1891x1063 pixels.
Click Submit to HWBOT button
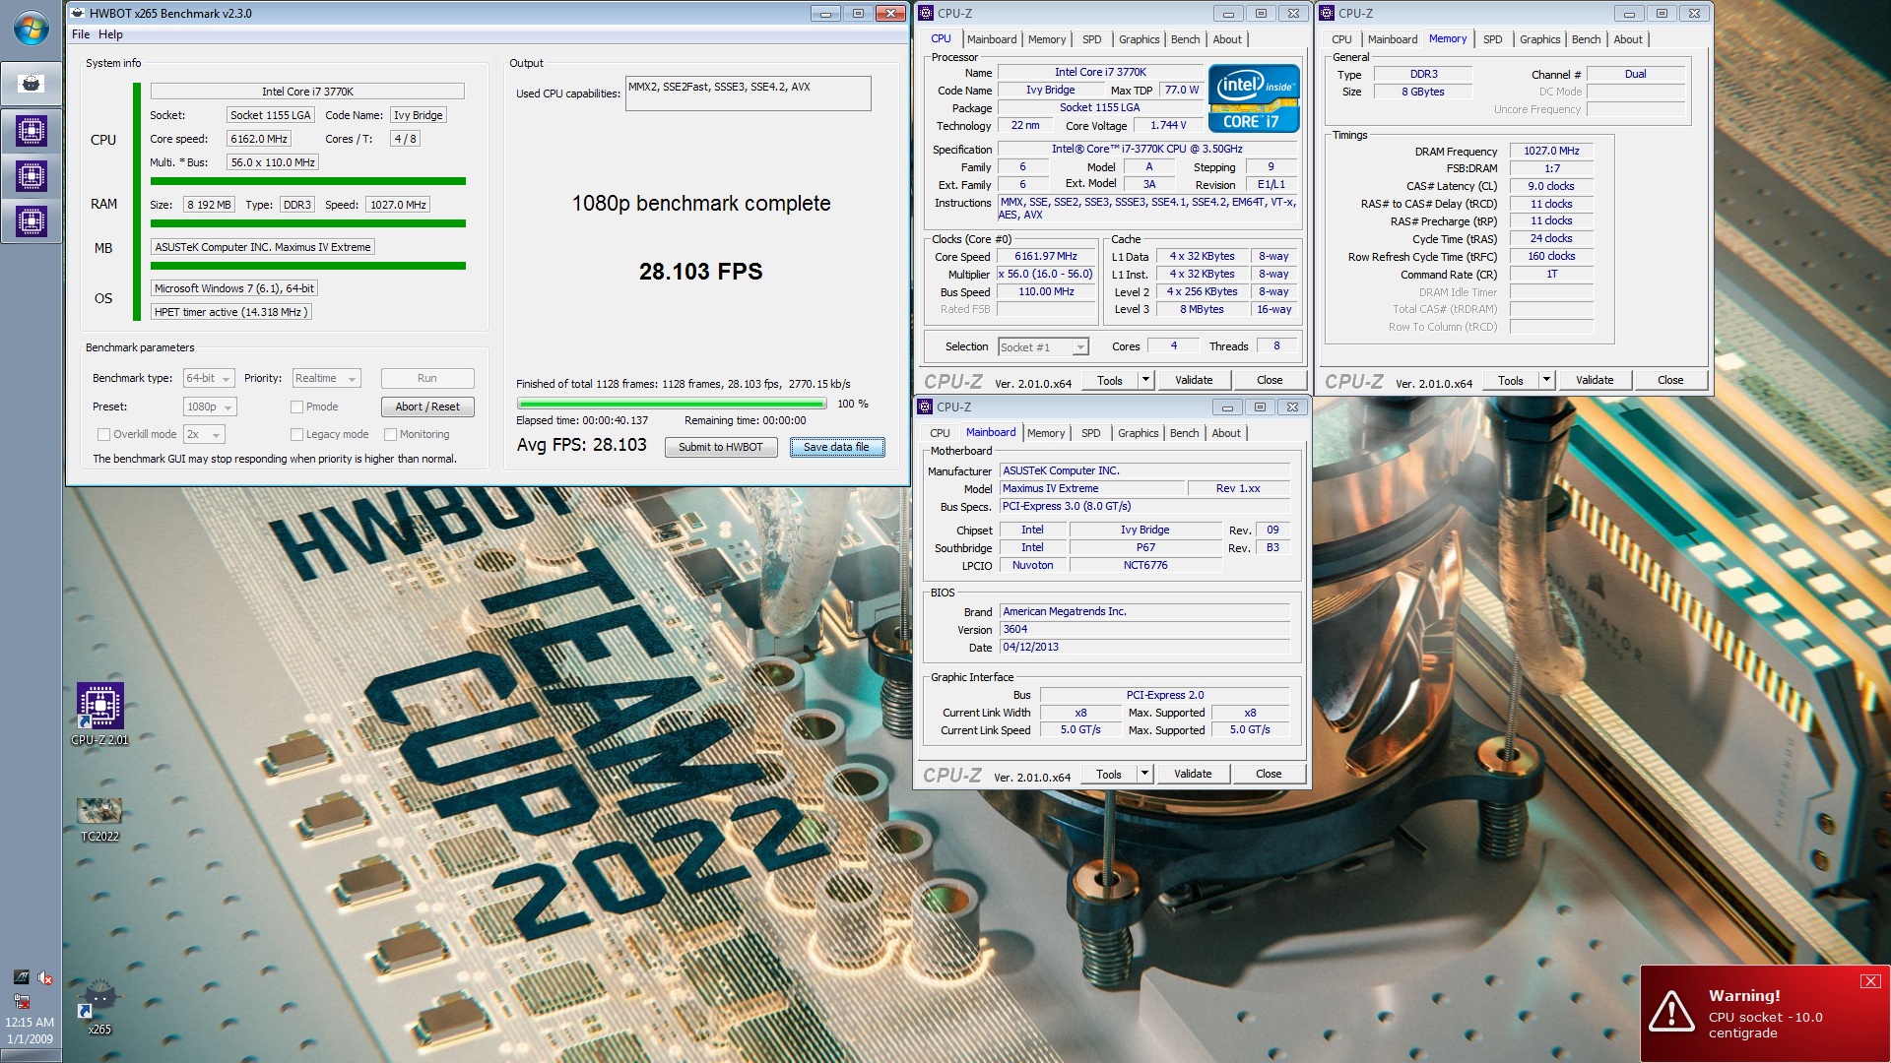[x=720, y=447]
